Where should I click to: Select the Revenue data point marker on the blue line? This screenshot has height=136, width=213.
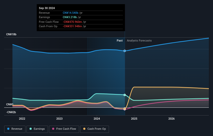pos(125,51)
